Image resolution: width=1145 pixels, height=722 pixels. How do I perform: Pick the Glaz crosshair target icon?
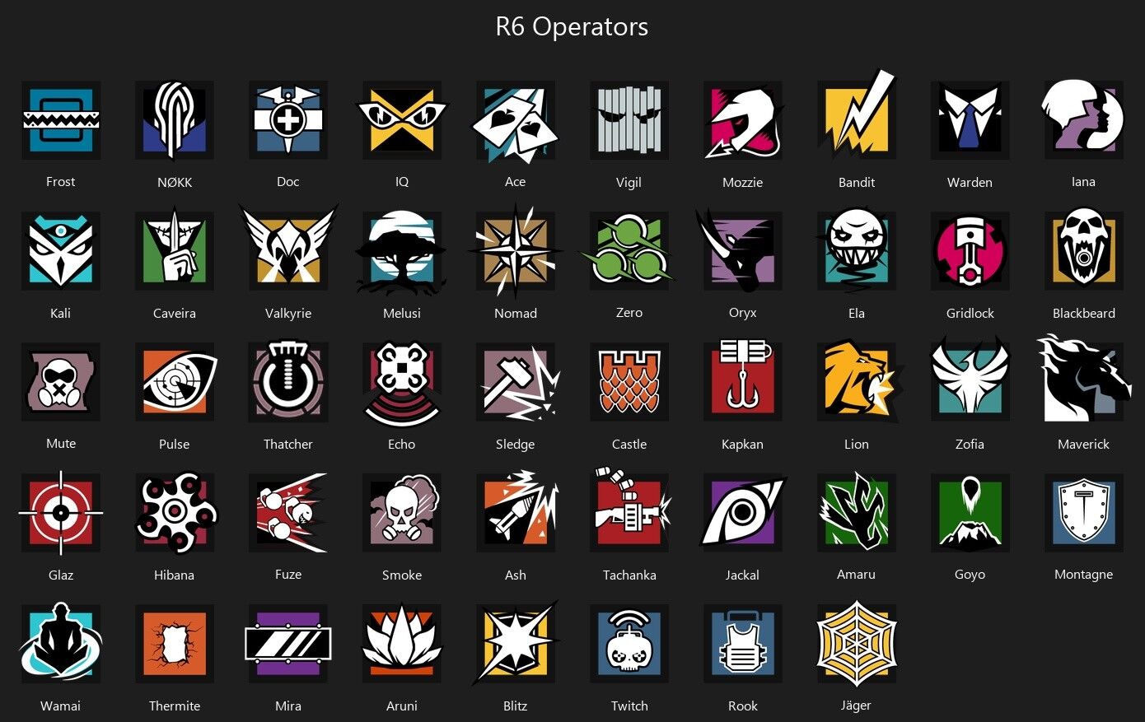click(61, 512)
